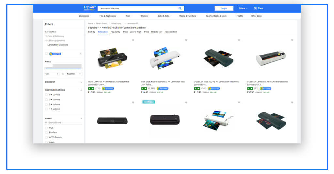Collapse the Brand filter section
Screen dimensions: 334x174
81,119
